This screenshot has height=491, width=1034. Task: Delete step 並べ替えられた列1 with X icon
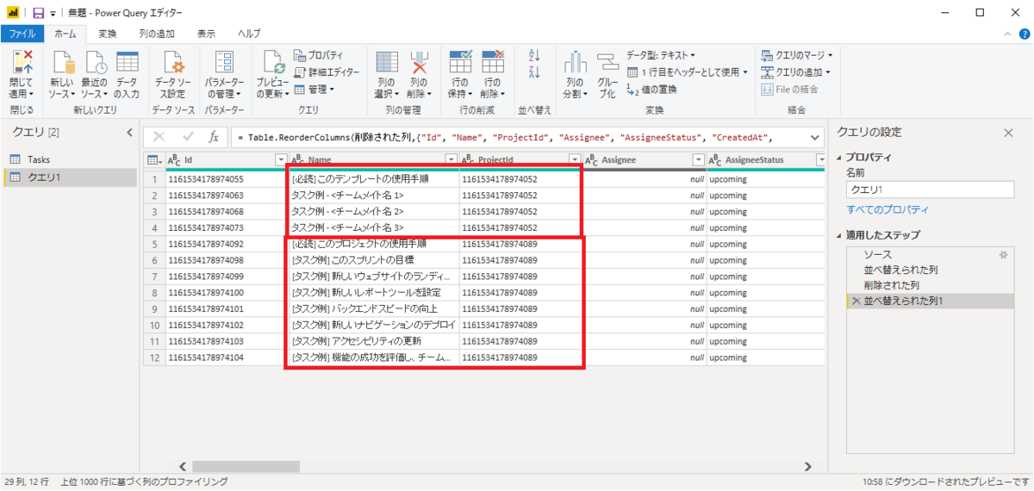click(856, 301)
